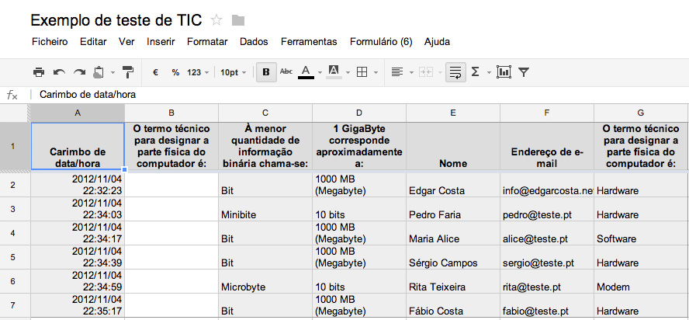689x320 pixels.
Task: Open the 10pt font size dropdown
Action: pos(233,72)
